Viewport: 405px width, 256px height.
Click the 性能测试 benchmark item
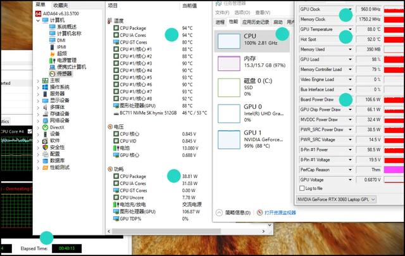[61, 167]
